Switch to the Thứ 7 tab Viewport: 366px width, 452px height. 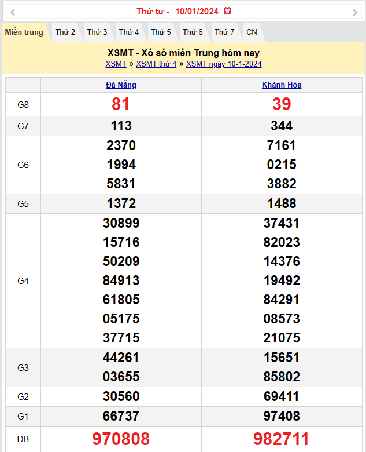(x=224, y=32)
